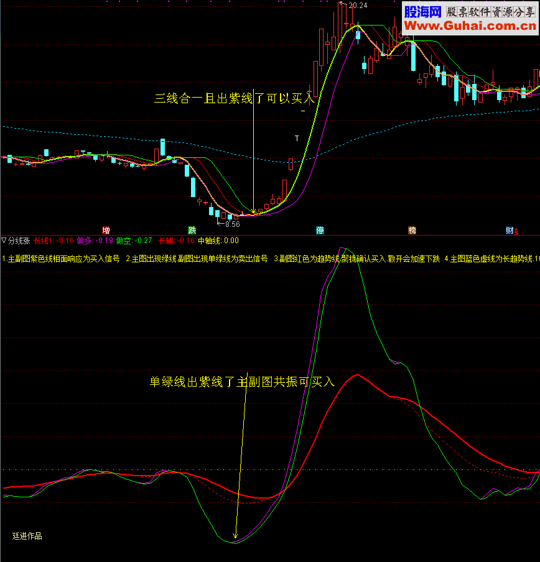The height and width of the screenshot is (562, 540).
Task: Click the 财 event marker icon
Action: [x=510, y=231]
